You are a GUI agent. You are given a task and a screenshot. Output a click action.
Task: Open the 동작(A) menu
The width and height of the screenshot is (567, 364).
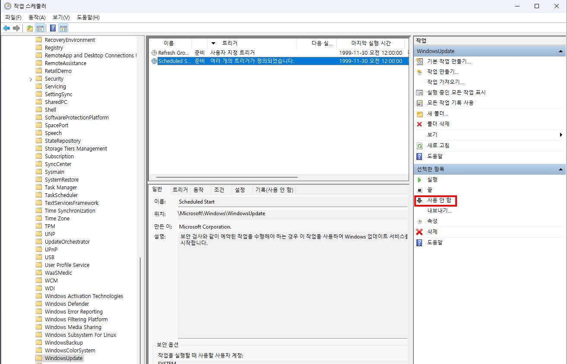pos(37,17)
